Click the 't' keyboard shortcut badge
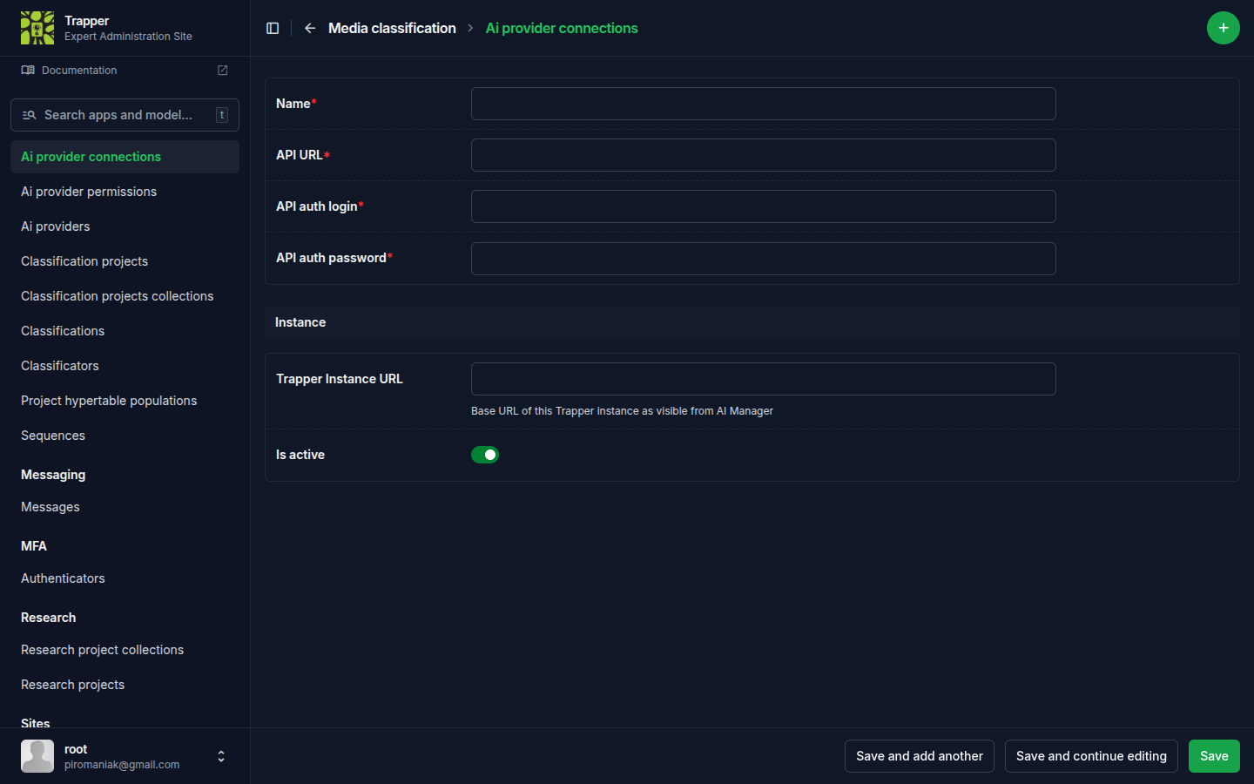The width and height of the screenshot is (1254, 784). [x=222, y=115]
